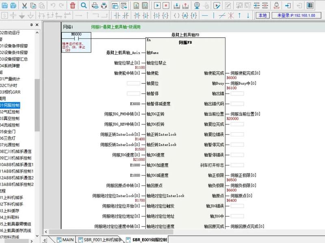
Task: Insert a function block [F] icon
Action: (194, 15)
